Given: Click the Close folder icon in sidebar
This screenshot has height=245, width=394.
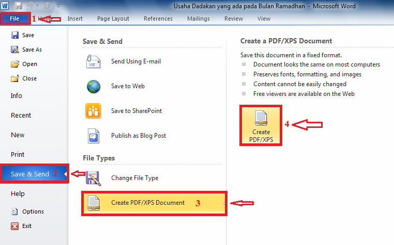Looking at the screenshot, I should 15,78.
